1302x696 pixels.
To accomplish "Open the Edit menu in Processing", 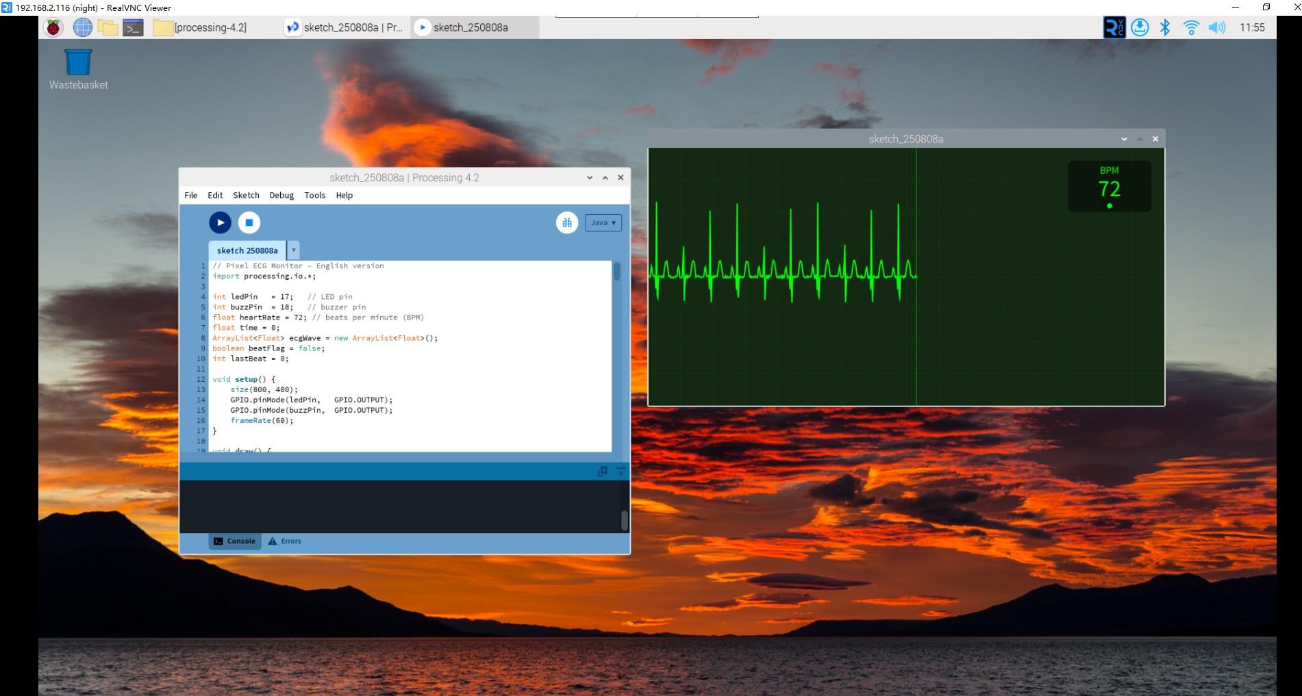I will coord(215,195).
